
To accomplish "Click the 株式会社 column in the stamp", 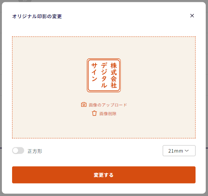I will click(114, 76).
